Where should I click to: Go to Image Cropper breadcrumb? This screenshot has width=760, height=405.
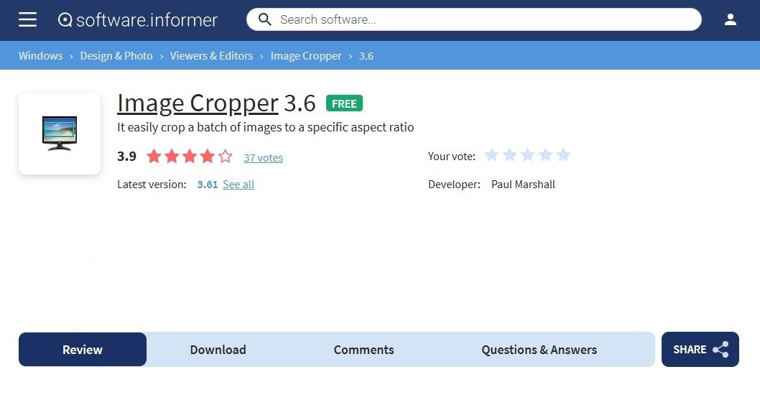[x=306, y=56]
